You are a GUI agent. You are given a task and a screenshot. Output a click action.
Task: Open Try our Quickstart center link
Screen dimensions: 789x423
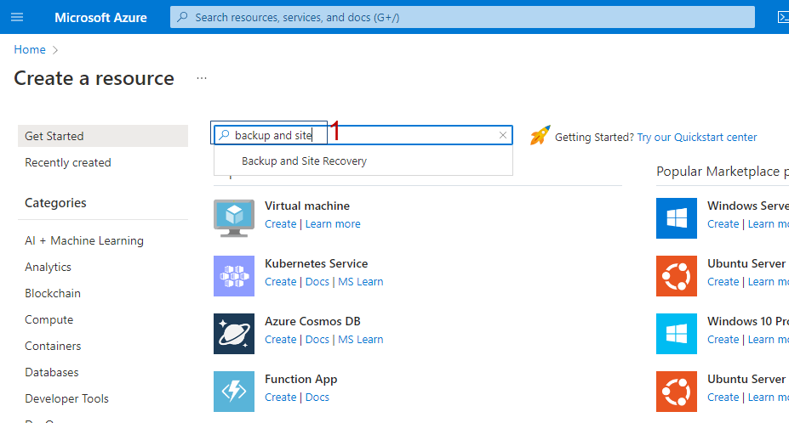[697, 137]
